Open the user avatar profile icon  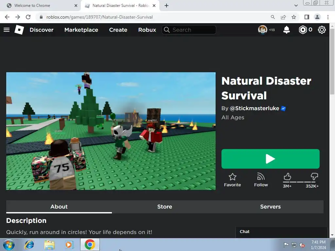pos(263,30)
